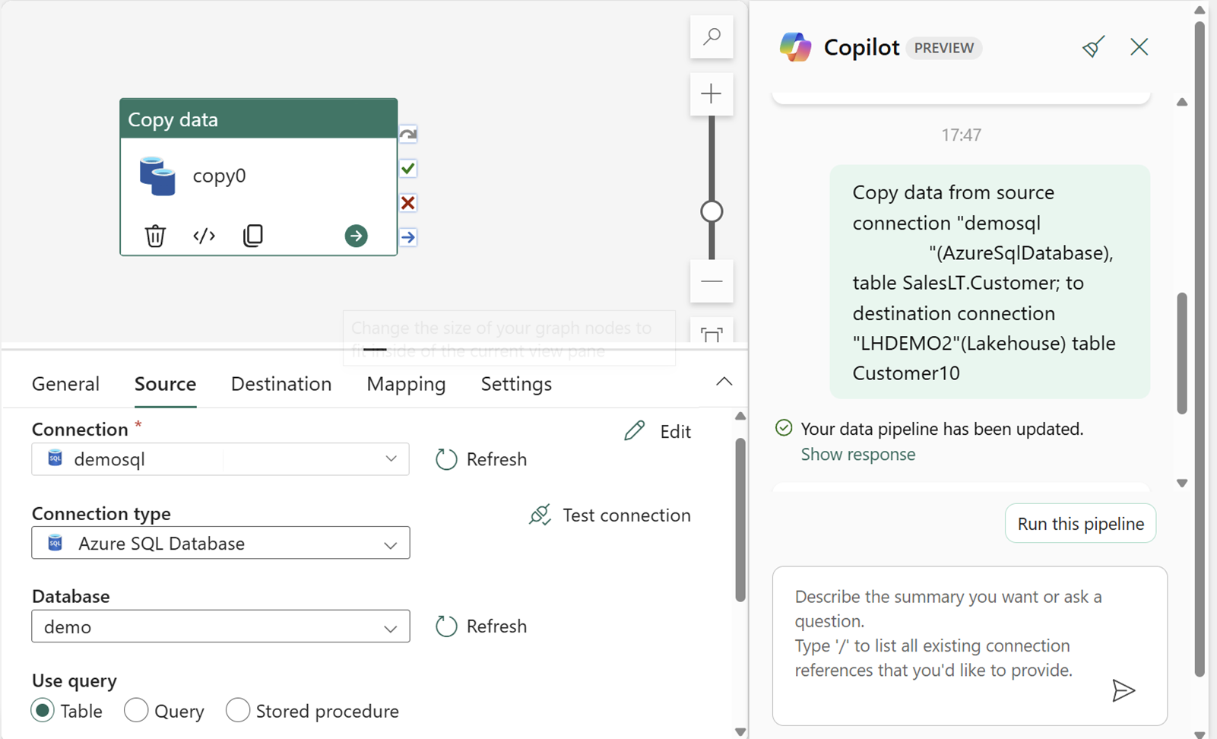Switch to the Destination tab
Screen dimensions: 1217x739
(281, 384)
